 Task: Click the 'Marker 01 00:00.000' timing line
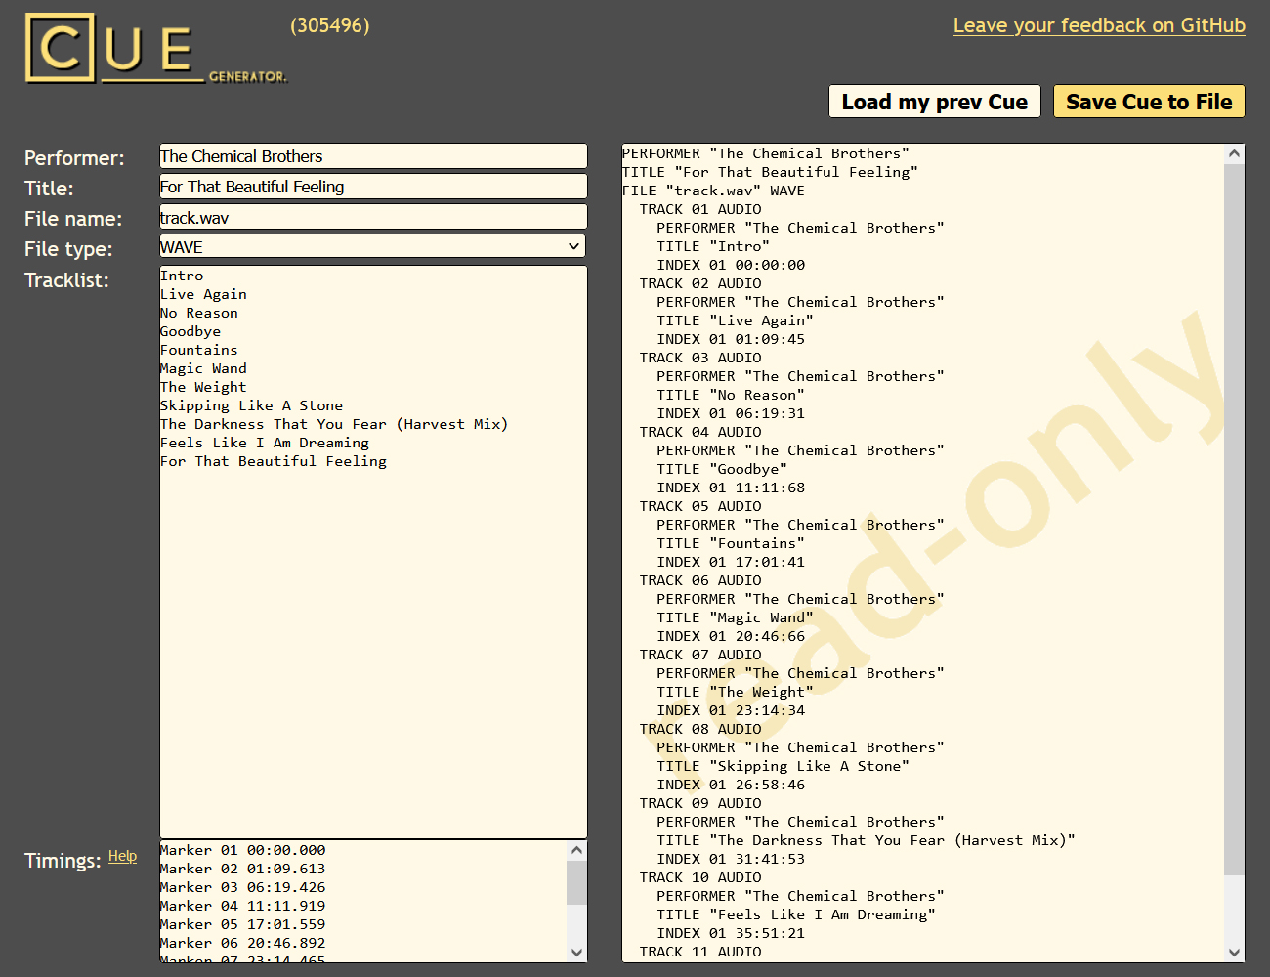click(x=242, y=850)
